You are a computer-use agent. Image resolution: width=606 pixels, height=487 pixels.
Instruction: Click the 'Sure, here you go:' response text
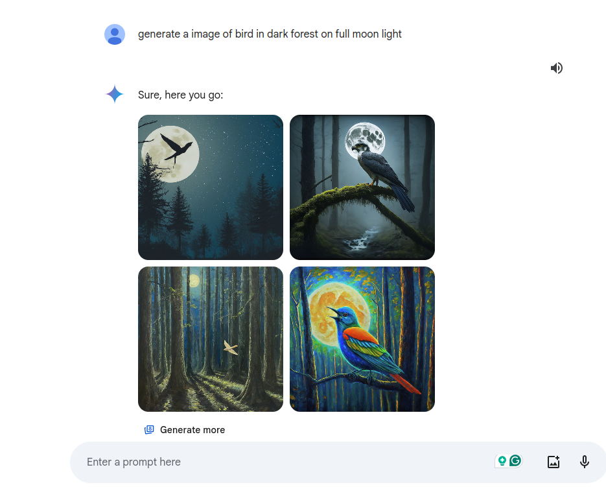pyautogui.click(x=180, y=95)
